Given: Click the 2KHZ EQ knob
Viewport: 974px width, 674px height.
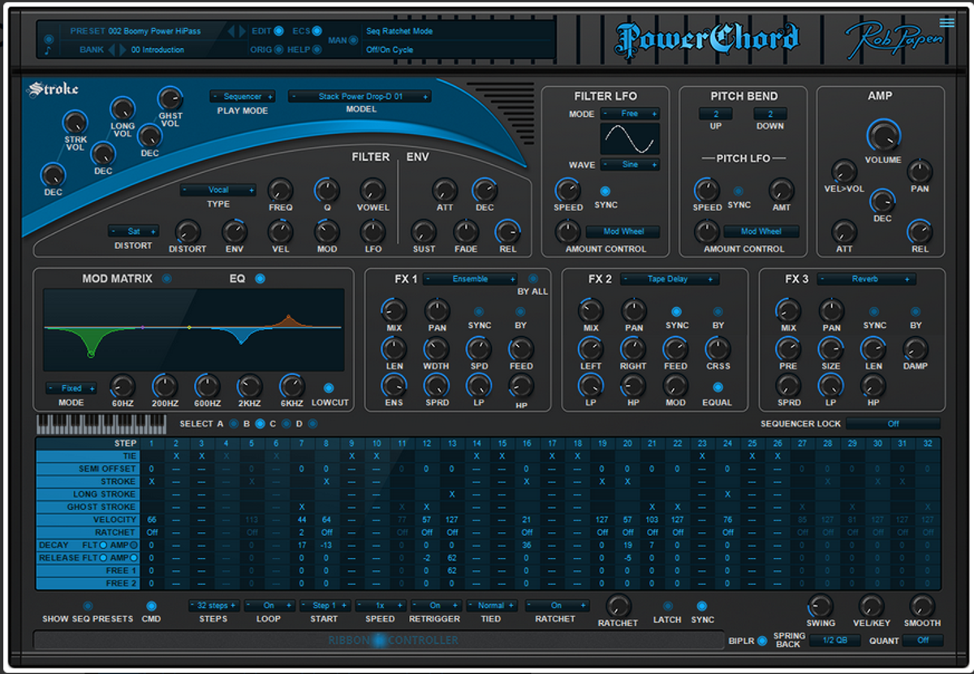Looking at the screenshot, I should (x=249, y=386).
